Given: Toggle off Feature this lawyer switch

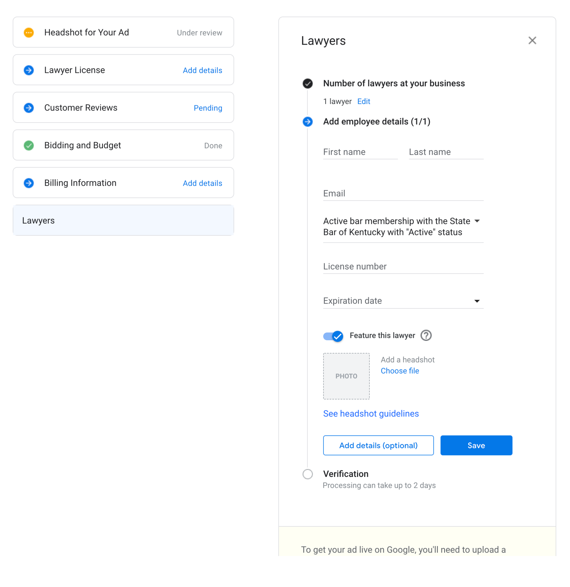Looking at the screenshot, I should point(333,336).
